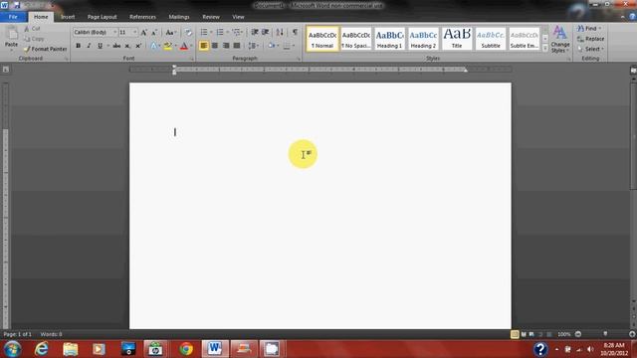
Task: Click Shading paint bucket icon
Action: pyautogui.click(x=271, y=46)
